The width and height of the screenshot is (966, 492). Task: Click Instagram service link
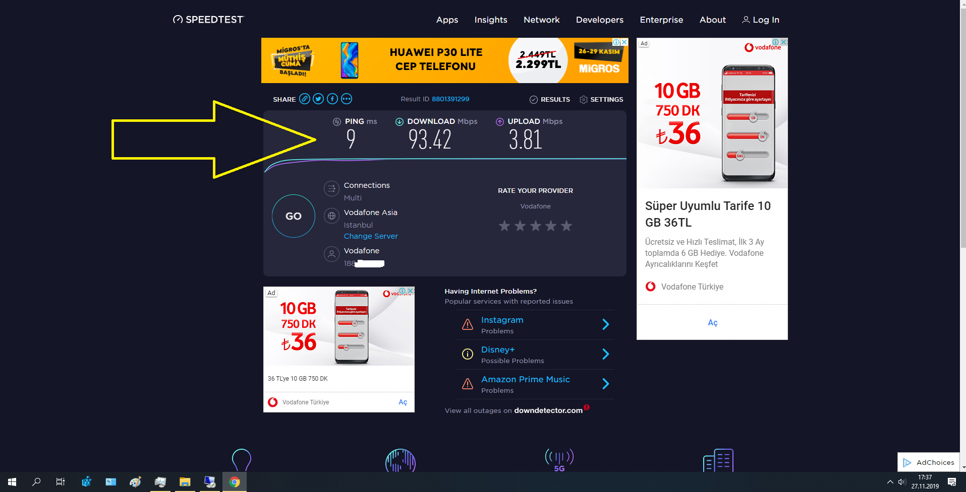502,320
